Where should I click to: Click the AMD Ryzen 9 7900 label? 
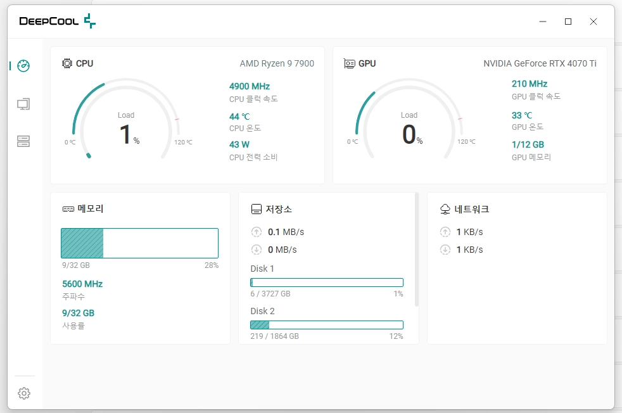pos(277,63)
